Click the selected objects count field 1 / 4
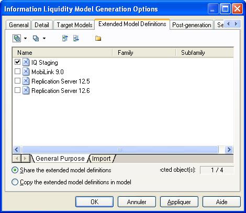 point(217,170)
